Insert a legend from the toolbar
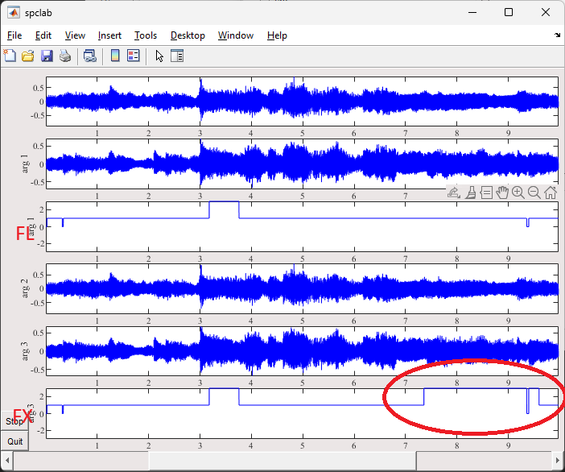 134,56
